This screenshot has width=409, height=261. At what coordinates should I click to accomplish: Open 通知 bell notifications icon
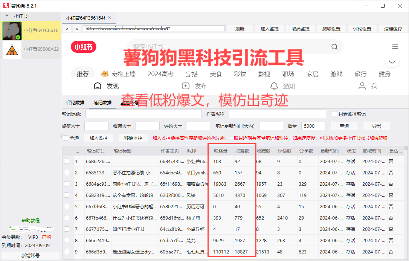coord(274,86)
